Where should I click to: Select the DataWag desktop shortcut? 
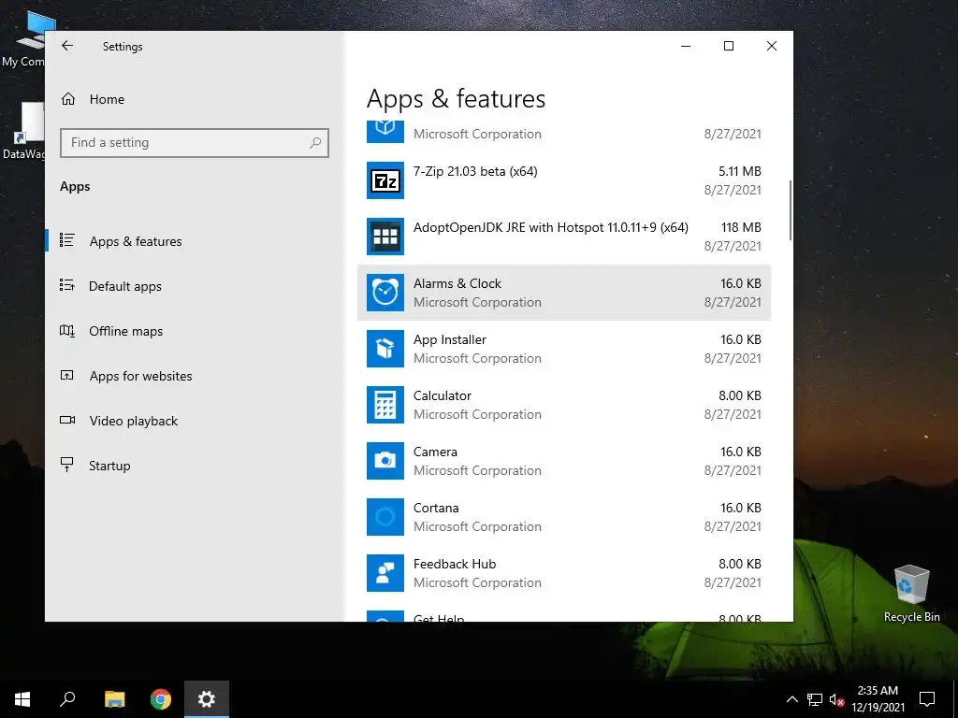(23, 131)
